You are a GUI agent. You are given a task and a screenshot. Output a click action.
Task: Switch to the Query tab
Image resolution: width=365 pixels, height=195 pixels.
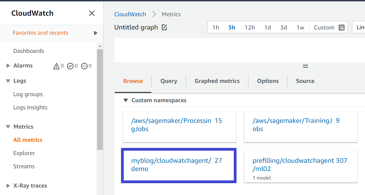169,81
